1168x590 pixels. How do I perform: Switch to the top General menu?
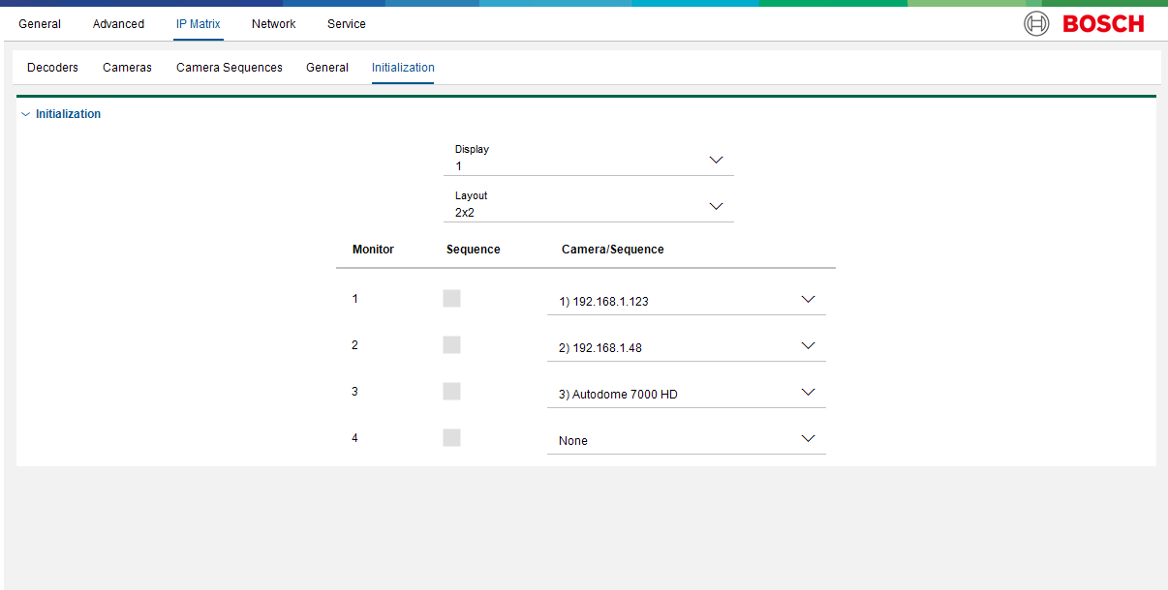(40, 24)
